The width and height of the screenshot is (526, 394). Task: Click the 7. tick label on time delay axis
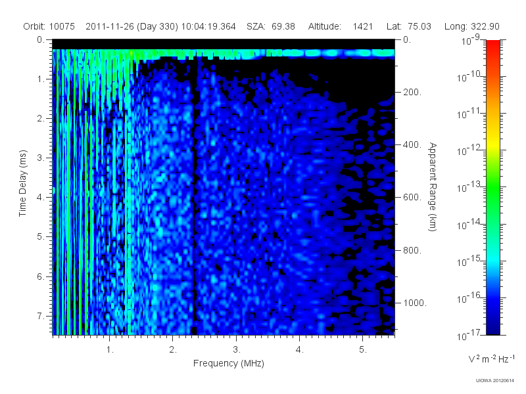click(41, 316)
